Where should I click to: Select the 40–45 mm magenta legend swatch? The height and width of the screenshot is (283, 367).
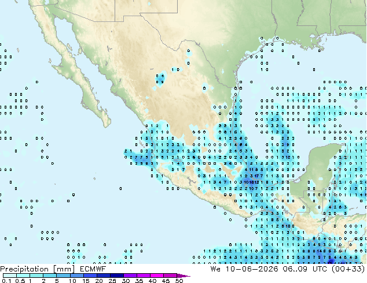[x=157, y=275]
